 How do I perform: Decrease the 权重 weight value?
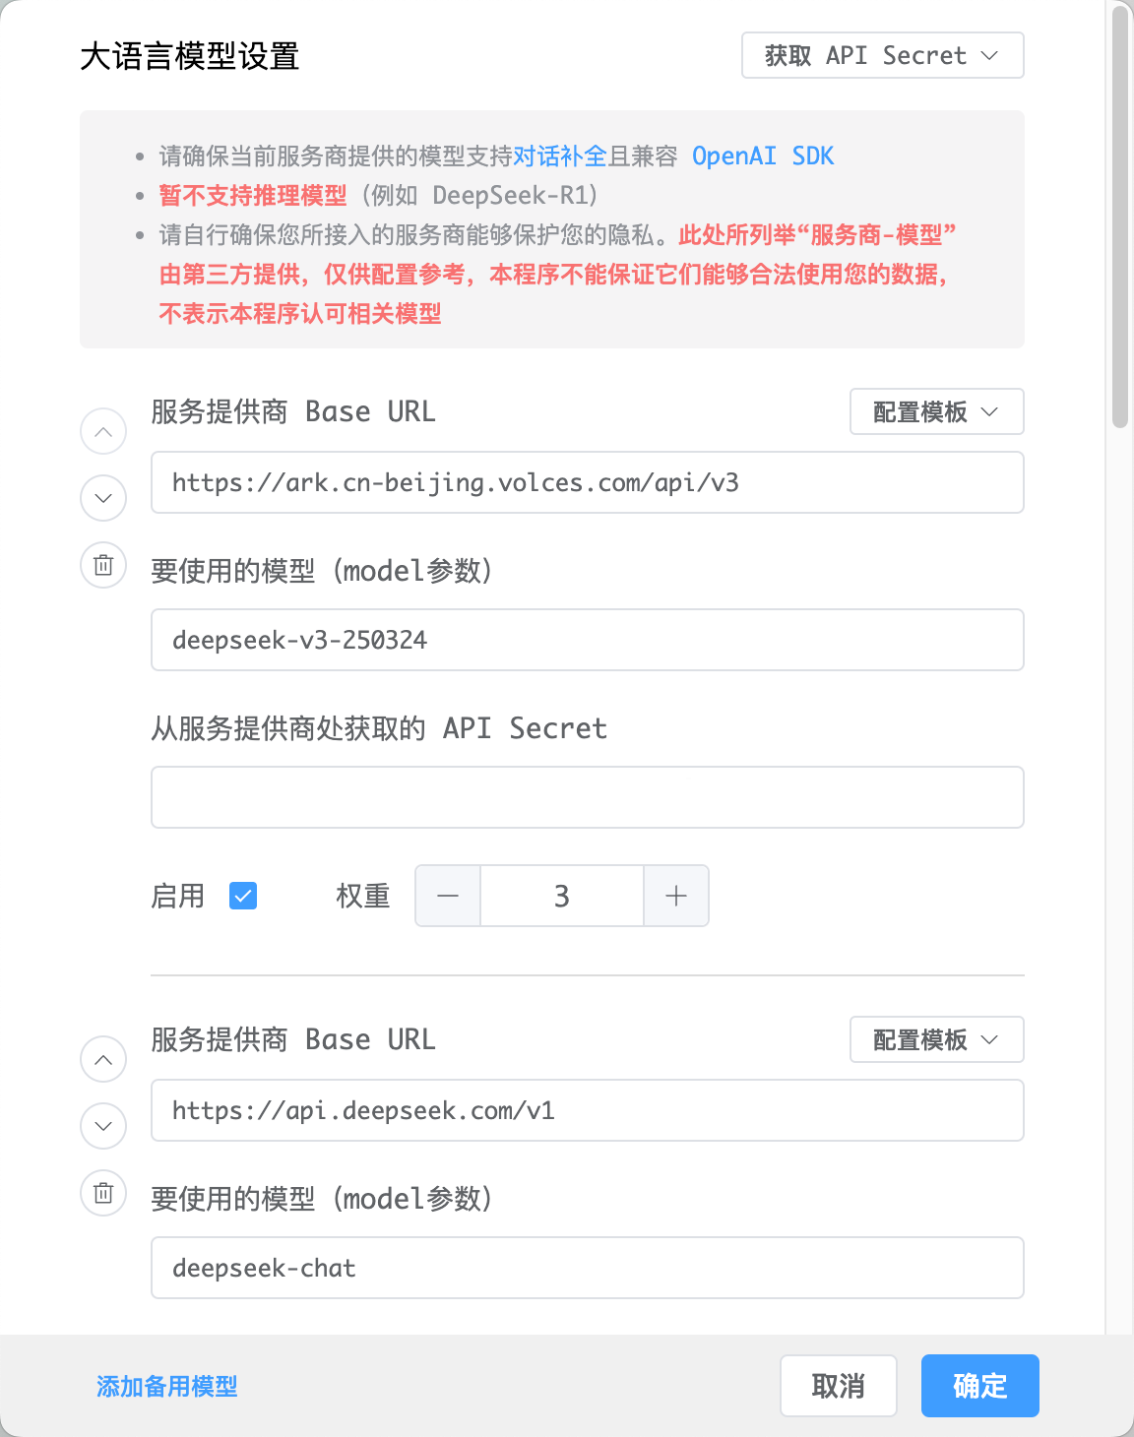pyautogui.click(x=447, y=896)
